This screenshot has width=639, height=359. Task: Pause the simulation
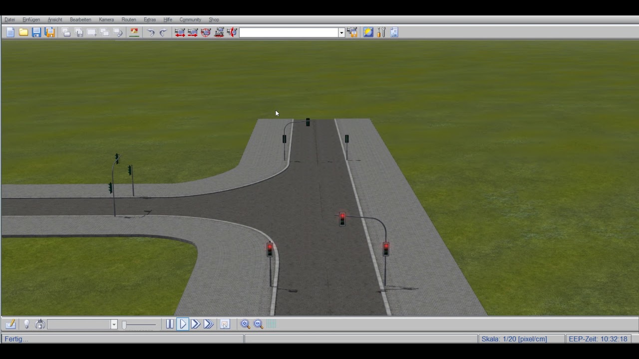click(x=170, y=324)
